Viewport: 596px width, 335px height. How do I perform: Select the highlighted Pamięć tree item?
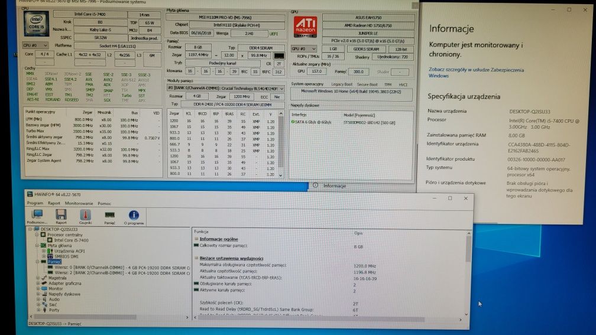pyautogui.click(x=54, y=262)
